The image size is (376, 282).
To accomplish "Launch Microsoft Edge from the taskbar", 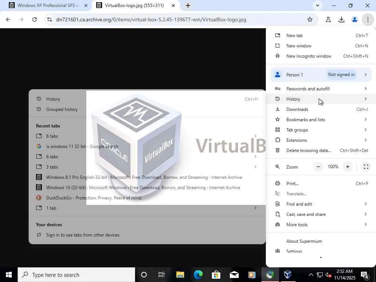I will click(198, 275).
